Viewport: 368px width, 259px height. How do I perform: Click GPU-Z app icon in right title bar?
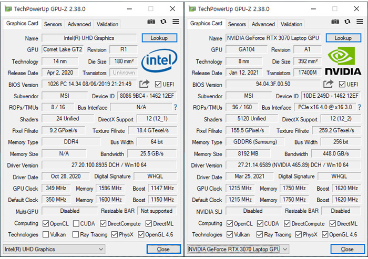[192, 9]
